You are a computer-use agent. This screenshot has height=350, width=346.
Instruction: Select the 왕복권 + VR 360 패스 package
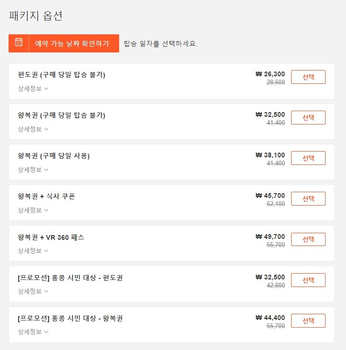(308, 239)
